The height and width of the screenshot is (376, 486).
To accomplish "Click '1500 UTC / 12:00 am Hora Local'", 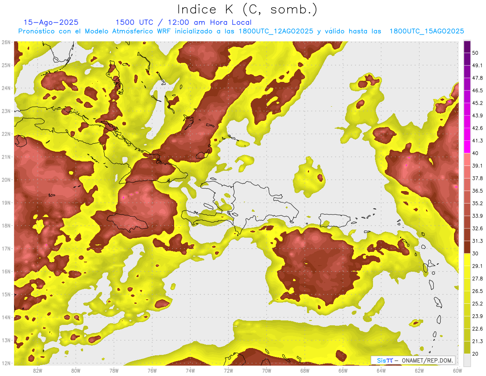I will pyautogui.click(x=183, y=22).
